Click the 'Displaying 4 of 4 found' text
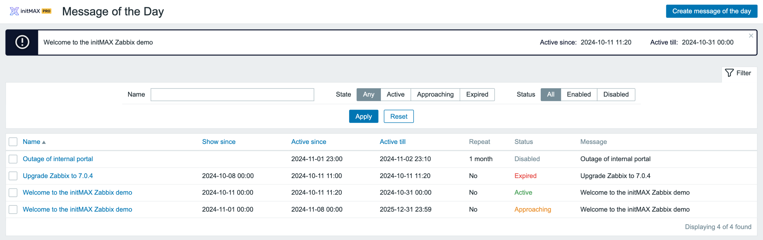 click(x=718, y=227)
